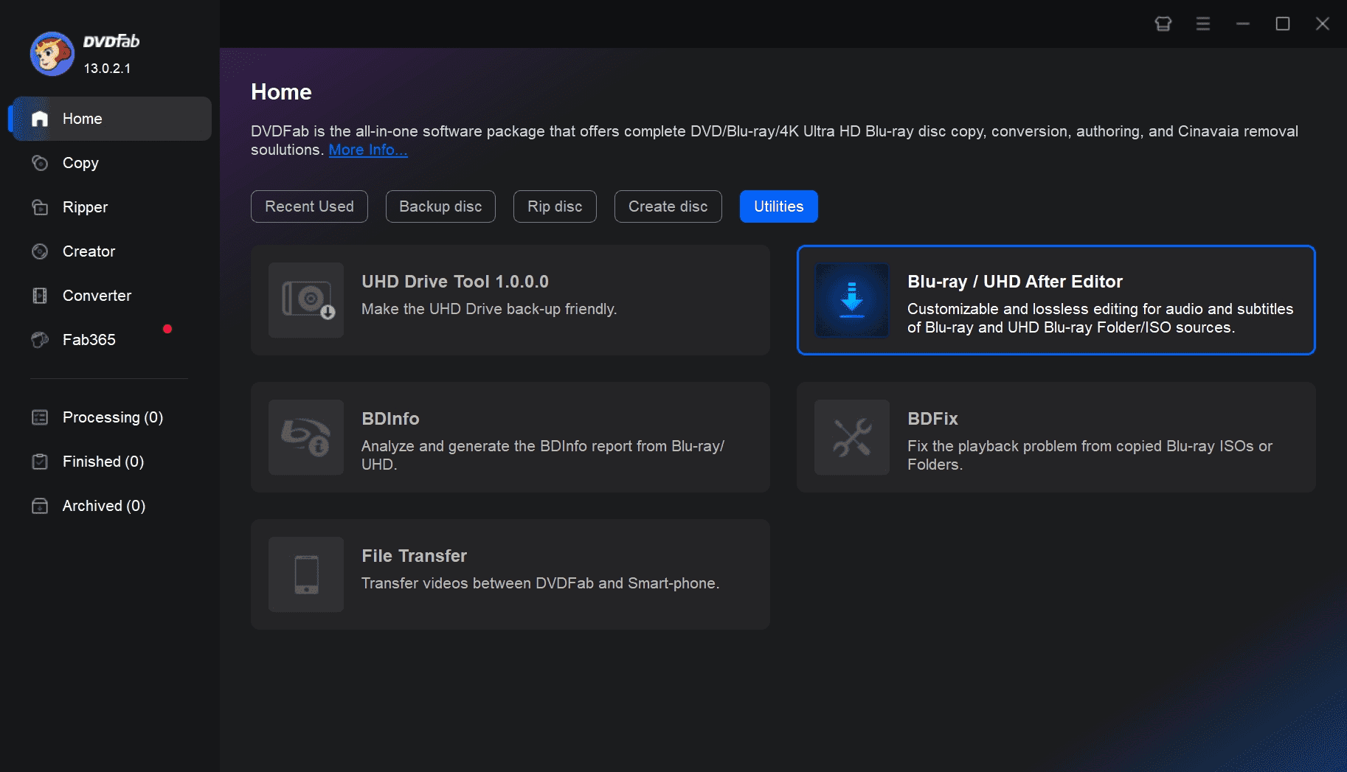Open Fab365 in the sidebar
The height and width of the screenshot is (772, 1347).
89,340
